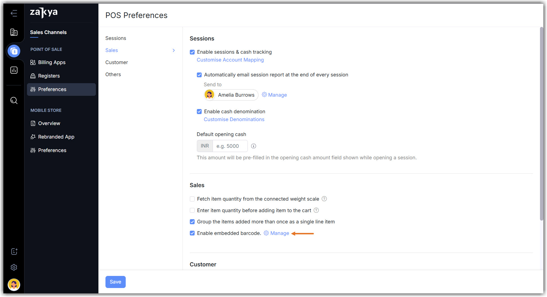This screenshot has width=547, height=297.
Task: Show help for weight scale quantity option
Action: [x=324, y=199]
